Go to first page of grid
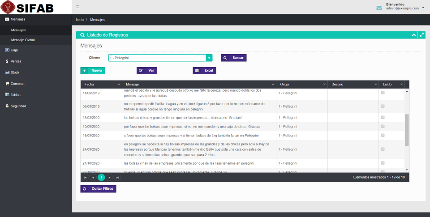The width and height of the screenshot is (430, 217). tap(86, 178)
